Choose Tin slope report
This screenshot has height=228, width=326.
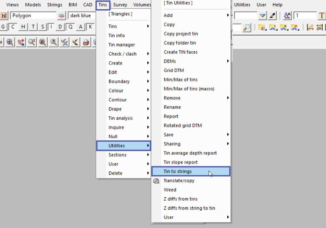click(x=181, y=162)
